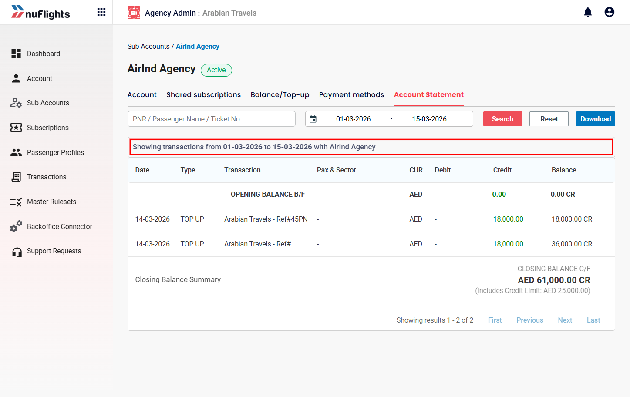Open Backoffice Connector in sidebar
This screenshot has width=630, height=397.
pyautogui.click(x=60, y=226)
